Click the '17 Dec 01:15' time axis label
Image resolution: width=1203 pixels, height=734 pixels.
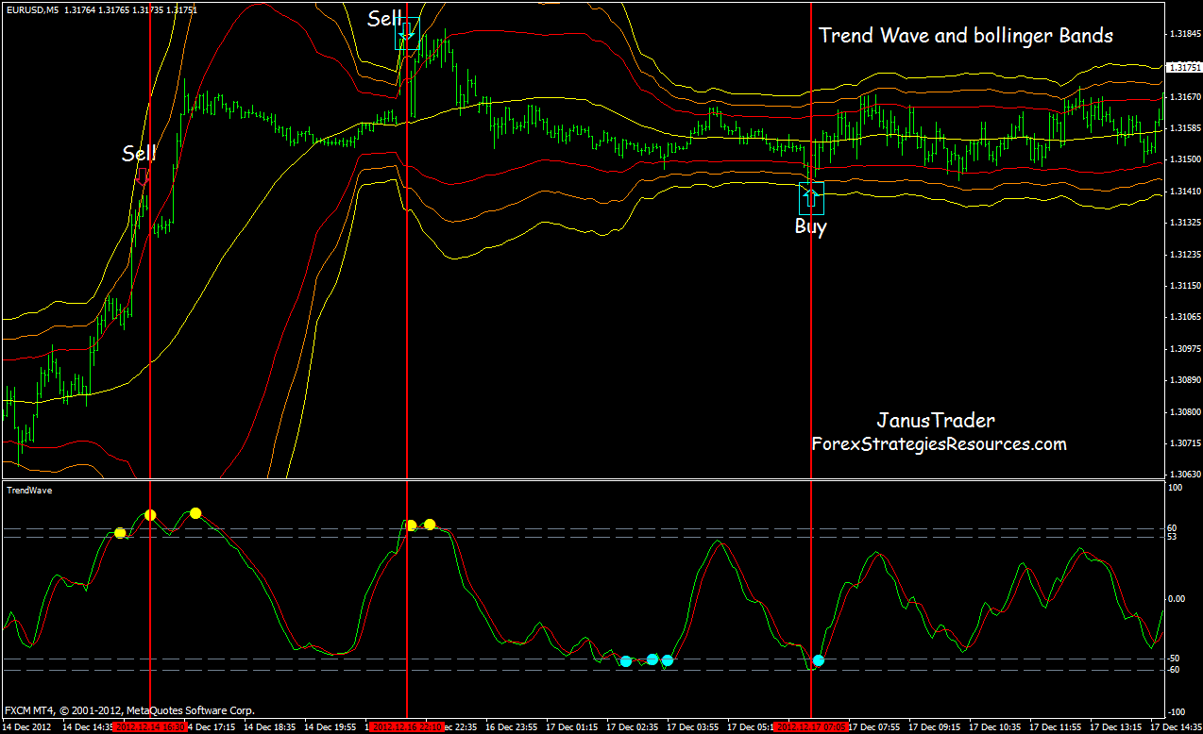click(x=574, y=727)
